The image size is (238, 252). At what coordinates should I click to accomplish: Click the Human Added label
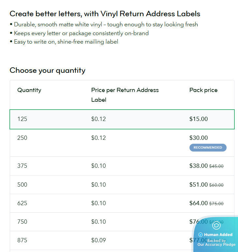(x=218, y=235)
